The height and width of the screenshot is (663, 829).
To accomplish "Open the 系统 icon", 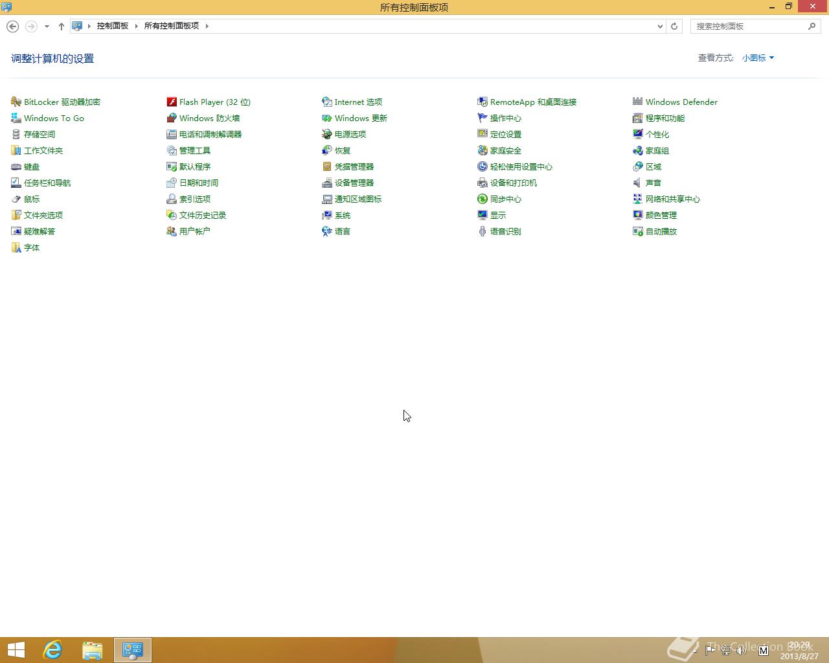I will (x=327, y=215).
